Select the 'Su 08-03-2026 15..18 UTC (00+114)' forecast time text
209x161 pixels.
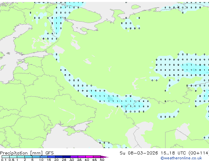pyautogui.click(x=164, y=153)
